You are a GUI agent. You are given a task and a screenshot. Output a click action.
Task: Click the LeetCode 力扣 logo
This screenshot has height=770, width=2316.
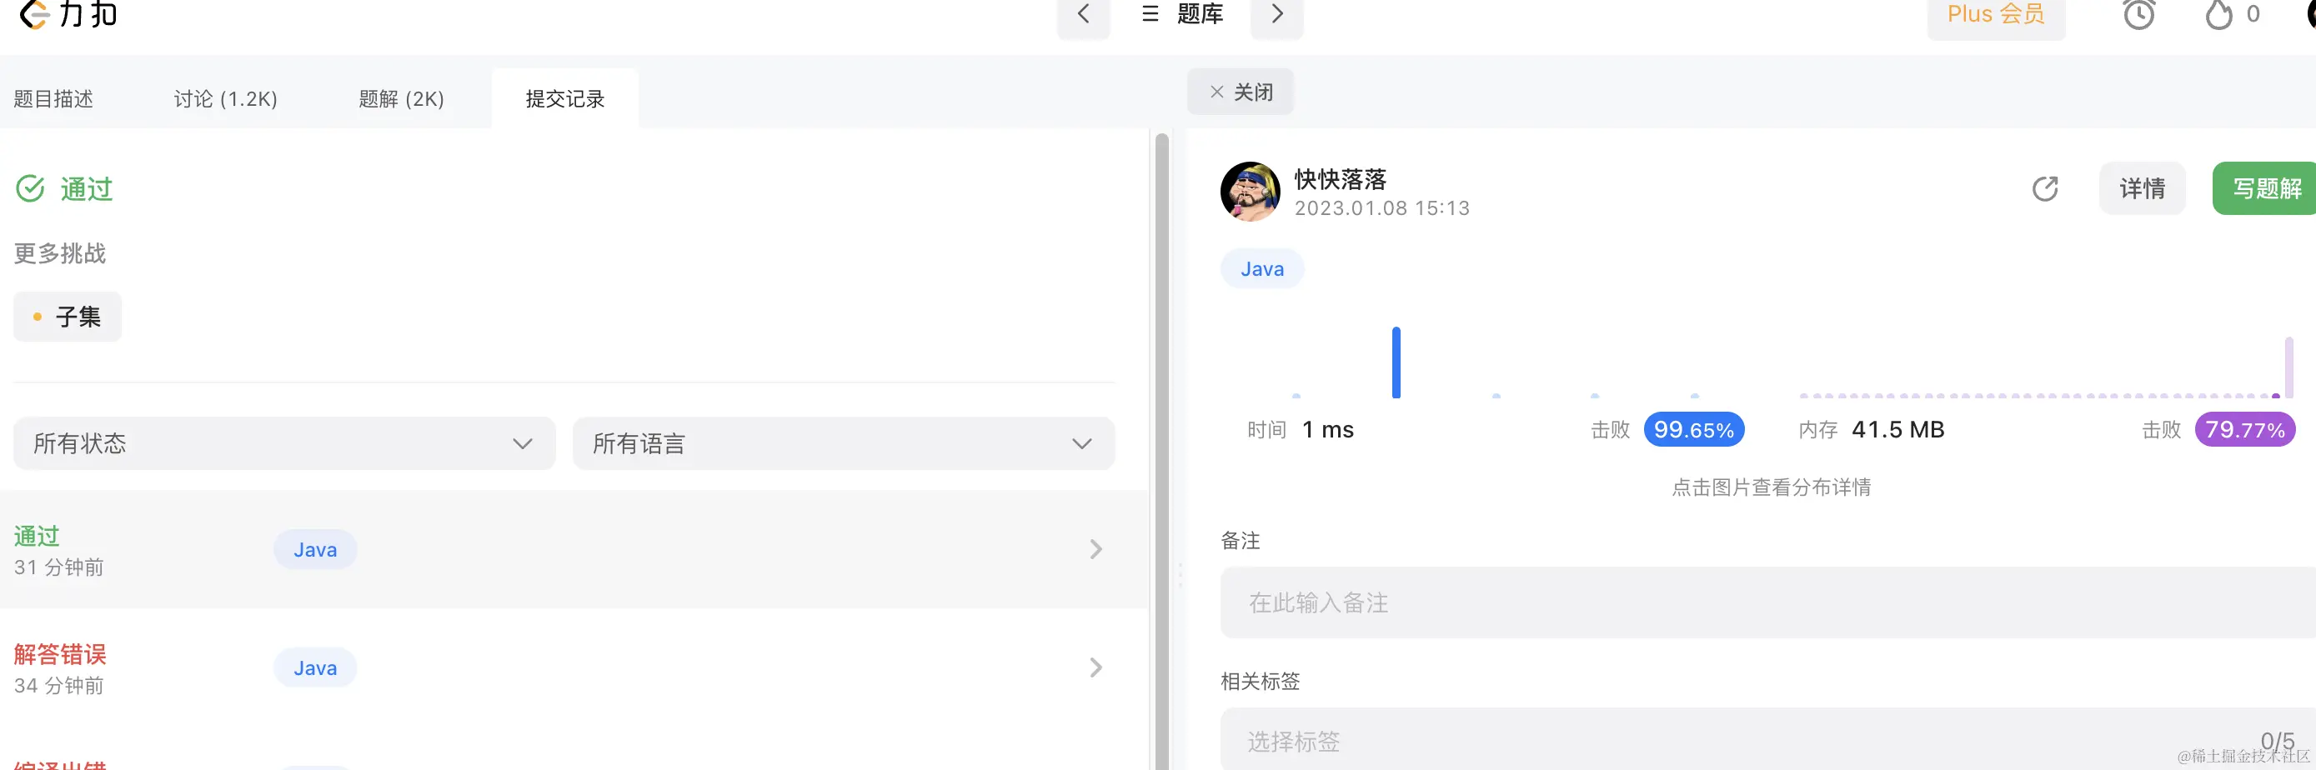point(68,14)
